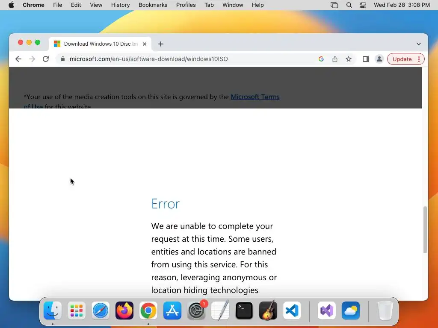Open the Chrome side panel

click(x=365, y=59)
